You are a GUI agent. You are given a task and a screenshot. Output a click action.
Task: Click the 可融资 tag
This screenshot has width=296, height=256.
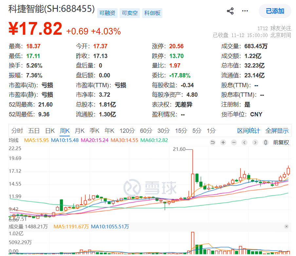[x=107, y=13]
